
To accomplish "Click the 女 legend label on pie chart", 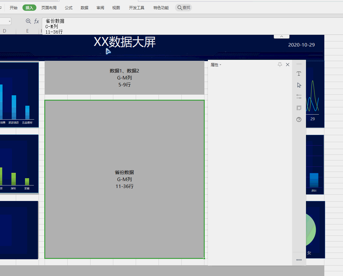I will point(309,253).
